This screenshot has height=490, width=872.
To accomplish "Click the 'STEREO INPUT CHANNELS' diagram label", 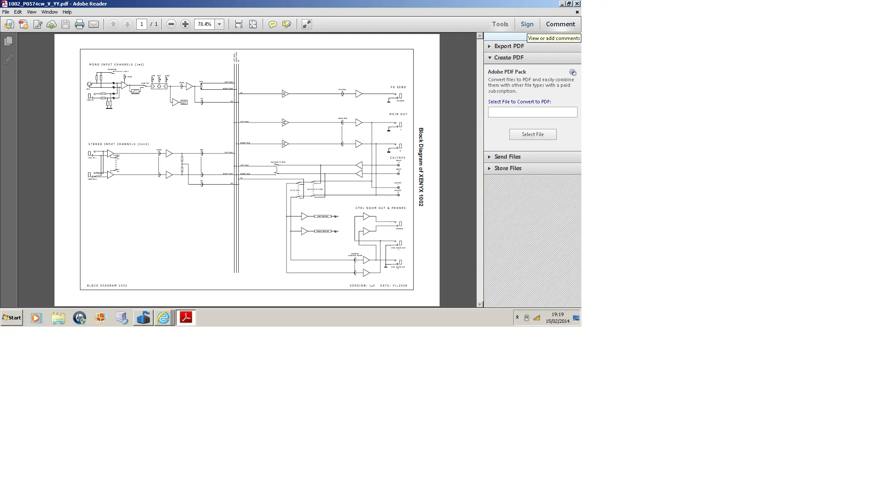I will (x=119, y=144).
